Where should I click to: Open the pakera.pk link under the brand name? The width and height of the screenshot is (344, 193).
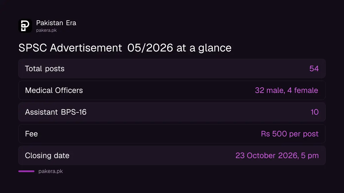click(x=46, y=30)
